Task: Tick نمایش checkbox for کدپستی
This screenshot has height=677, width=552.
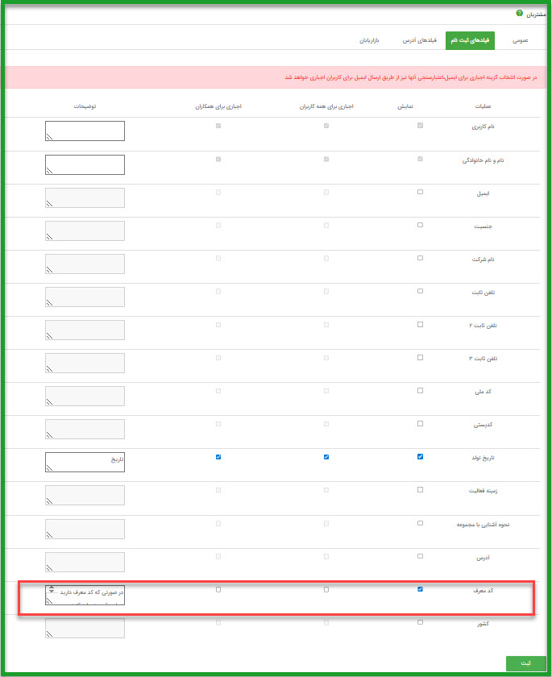Action: point(420,424)
